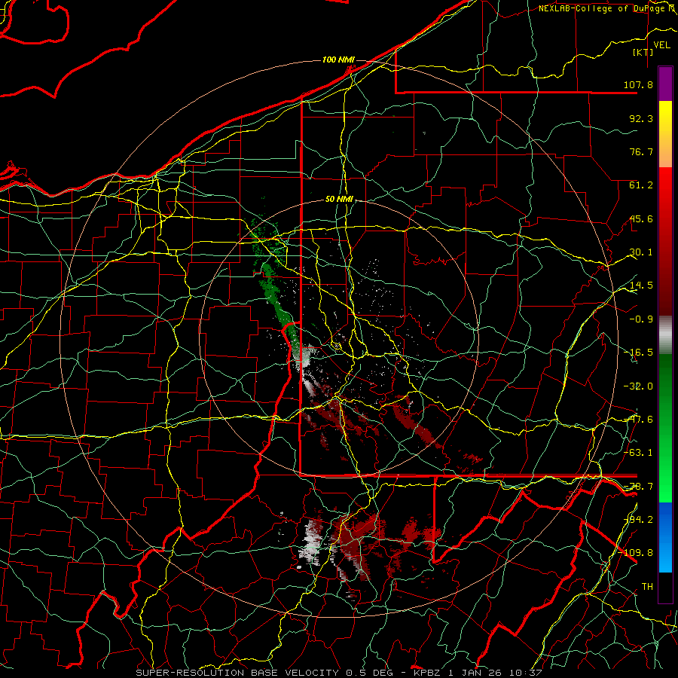Click the KPBZ 1 JAN 26 10:37 timestamp
This screenshot has height=678, width=678.
click(478, 673)
